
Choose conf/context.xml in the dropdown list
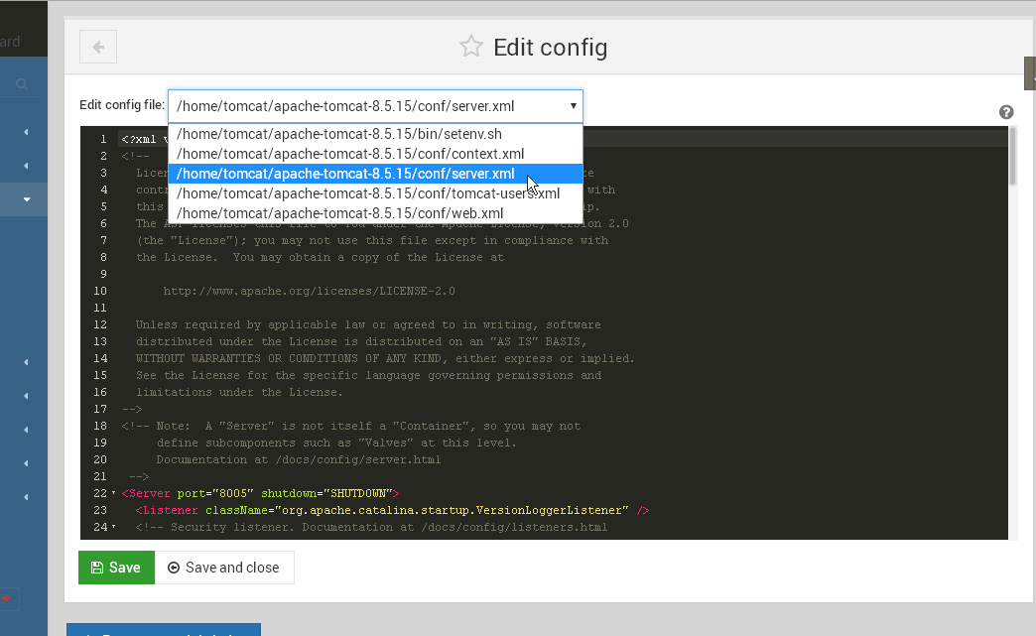(375, 154)
